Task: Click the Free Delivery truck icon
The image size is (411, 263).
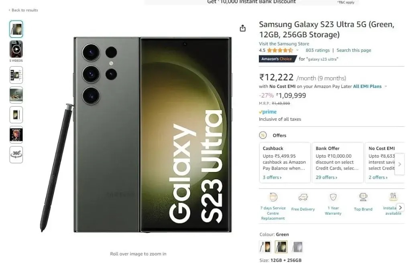Action: click(x=303, y=197)
